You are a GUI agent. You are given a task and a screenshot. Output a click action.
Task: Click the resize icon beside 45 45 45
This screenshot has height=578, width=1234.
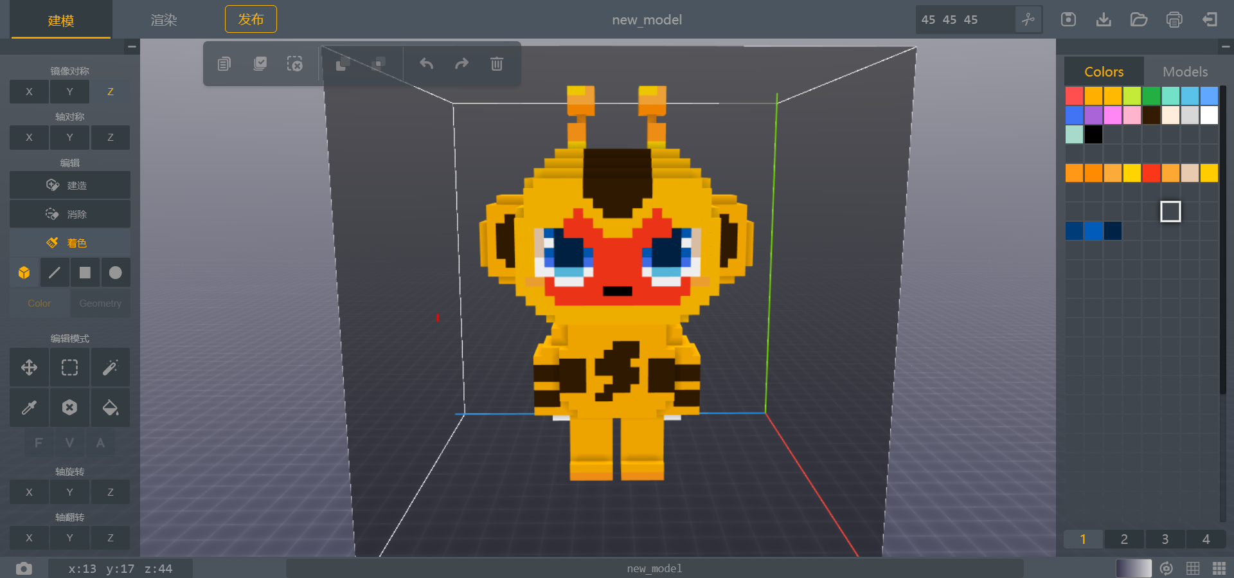(1028, 19)
